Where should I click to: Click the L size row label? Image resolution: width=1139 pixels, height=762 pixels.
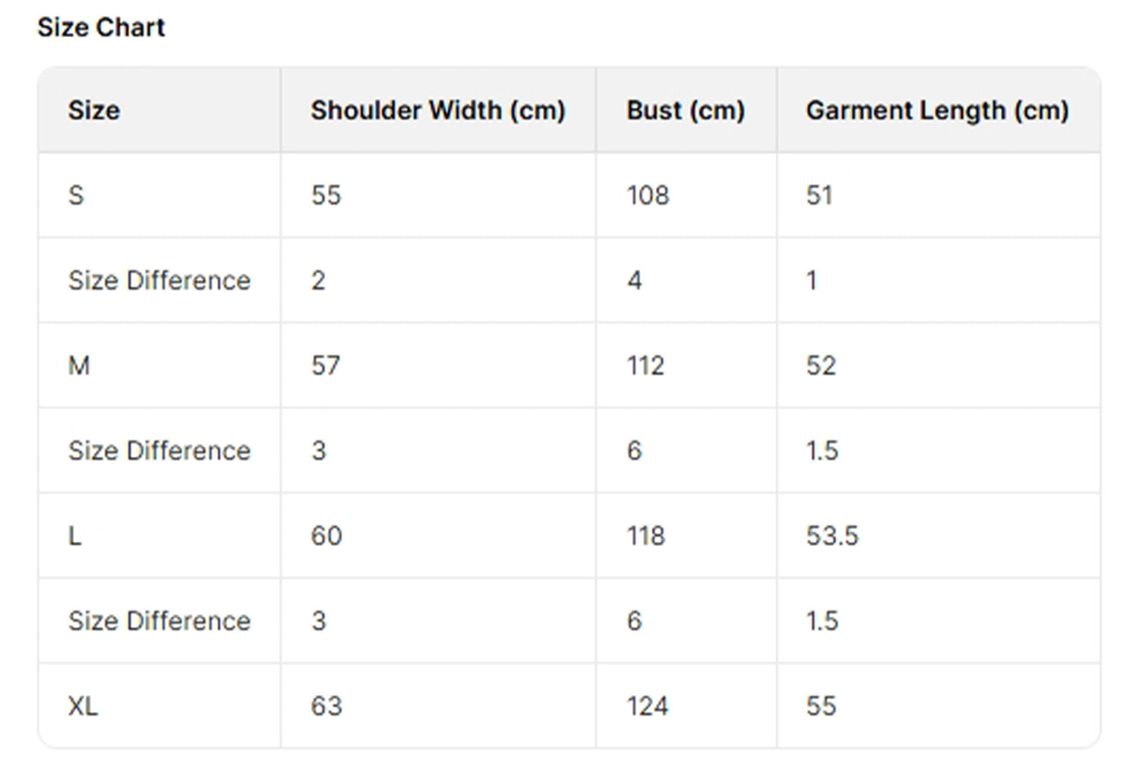pyautogui.click(x=74, y=536)
